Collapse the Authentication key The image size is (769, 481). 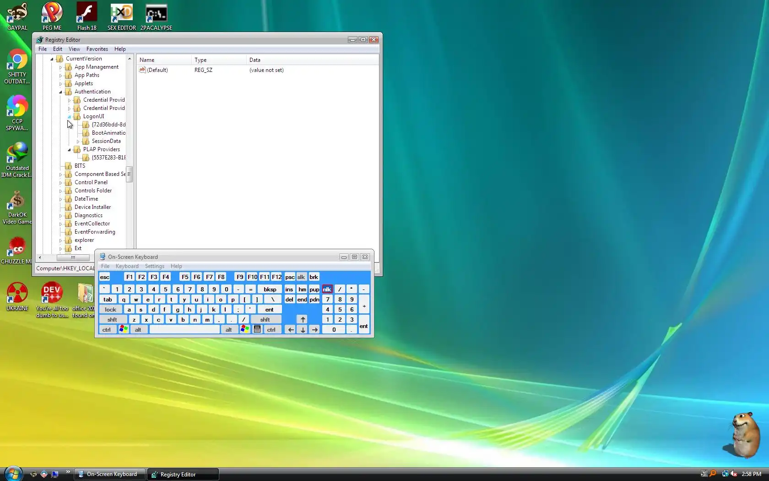point(60,92)
